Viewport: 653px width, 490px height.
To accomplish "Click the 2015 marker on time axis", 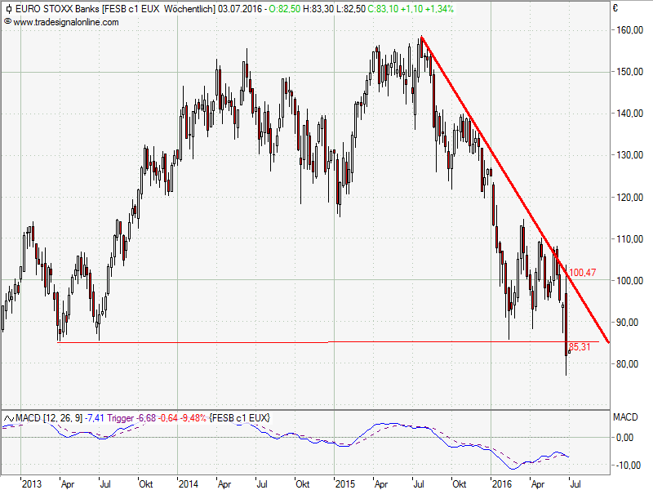I will 344,482.
